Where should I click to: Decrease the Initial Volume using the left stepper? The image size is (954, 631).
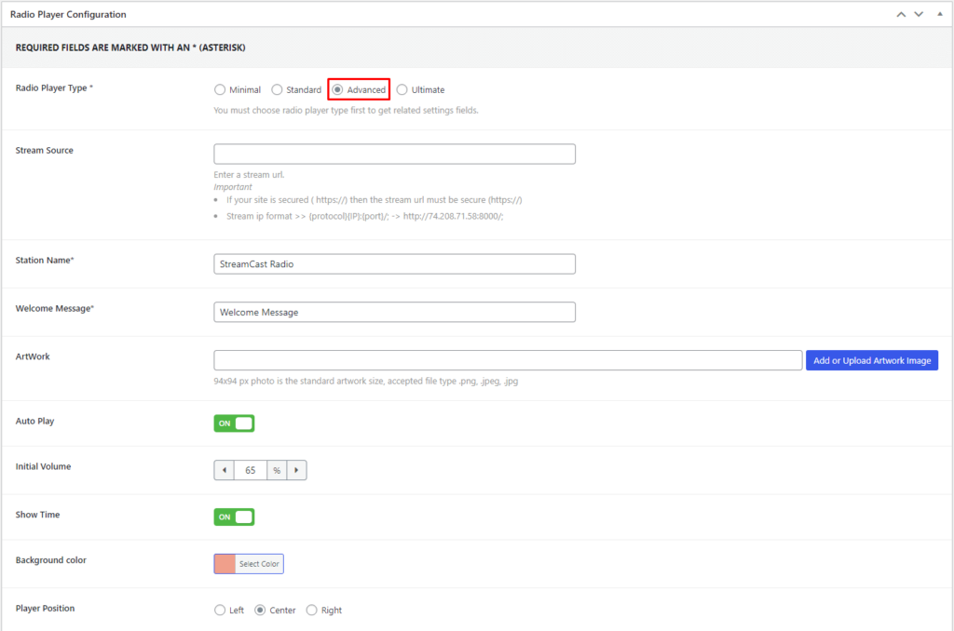[x=224, y=470]
